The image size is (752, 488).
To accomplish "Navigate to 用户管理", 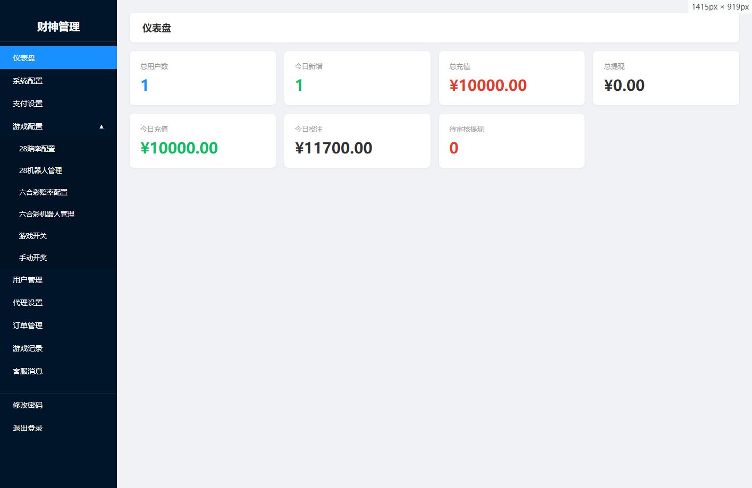I will click(58, 280).
